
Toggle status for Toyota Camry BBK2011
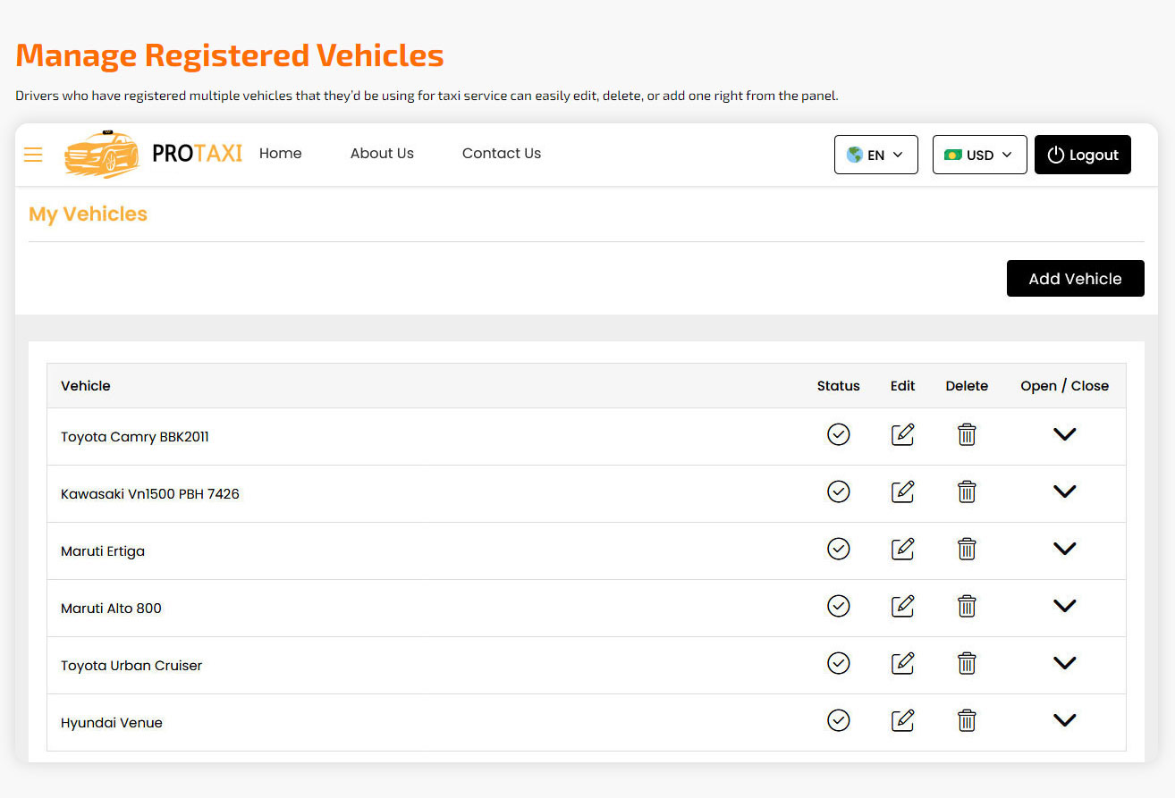coord(838,434)
